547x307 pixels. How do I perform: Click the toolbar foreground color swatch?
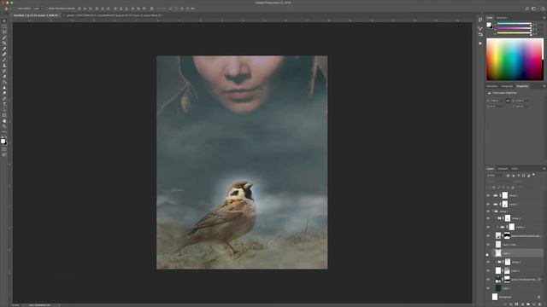point(3,141)
